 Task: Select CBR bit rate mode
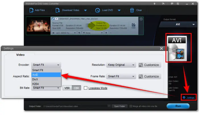(76, 88)
